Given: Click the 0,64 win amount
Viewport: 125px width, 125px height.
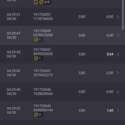Looking at the screenshot, I should tap(110, 54).
